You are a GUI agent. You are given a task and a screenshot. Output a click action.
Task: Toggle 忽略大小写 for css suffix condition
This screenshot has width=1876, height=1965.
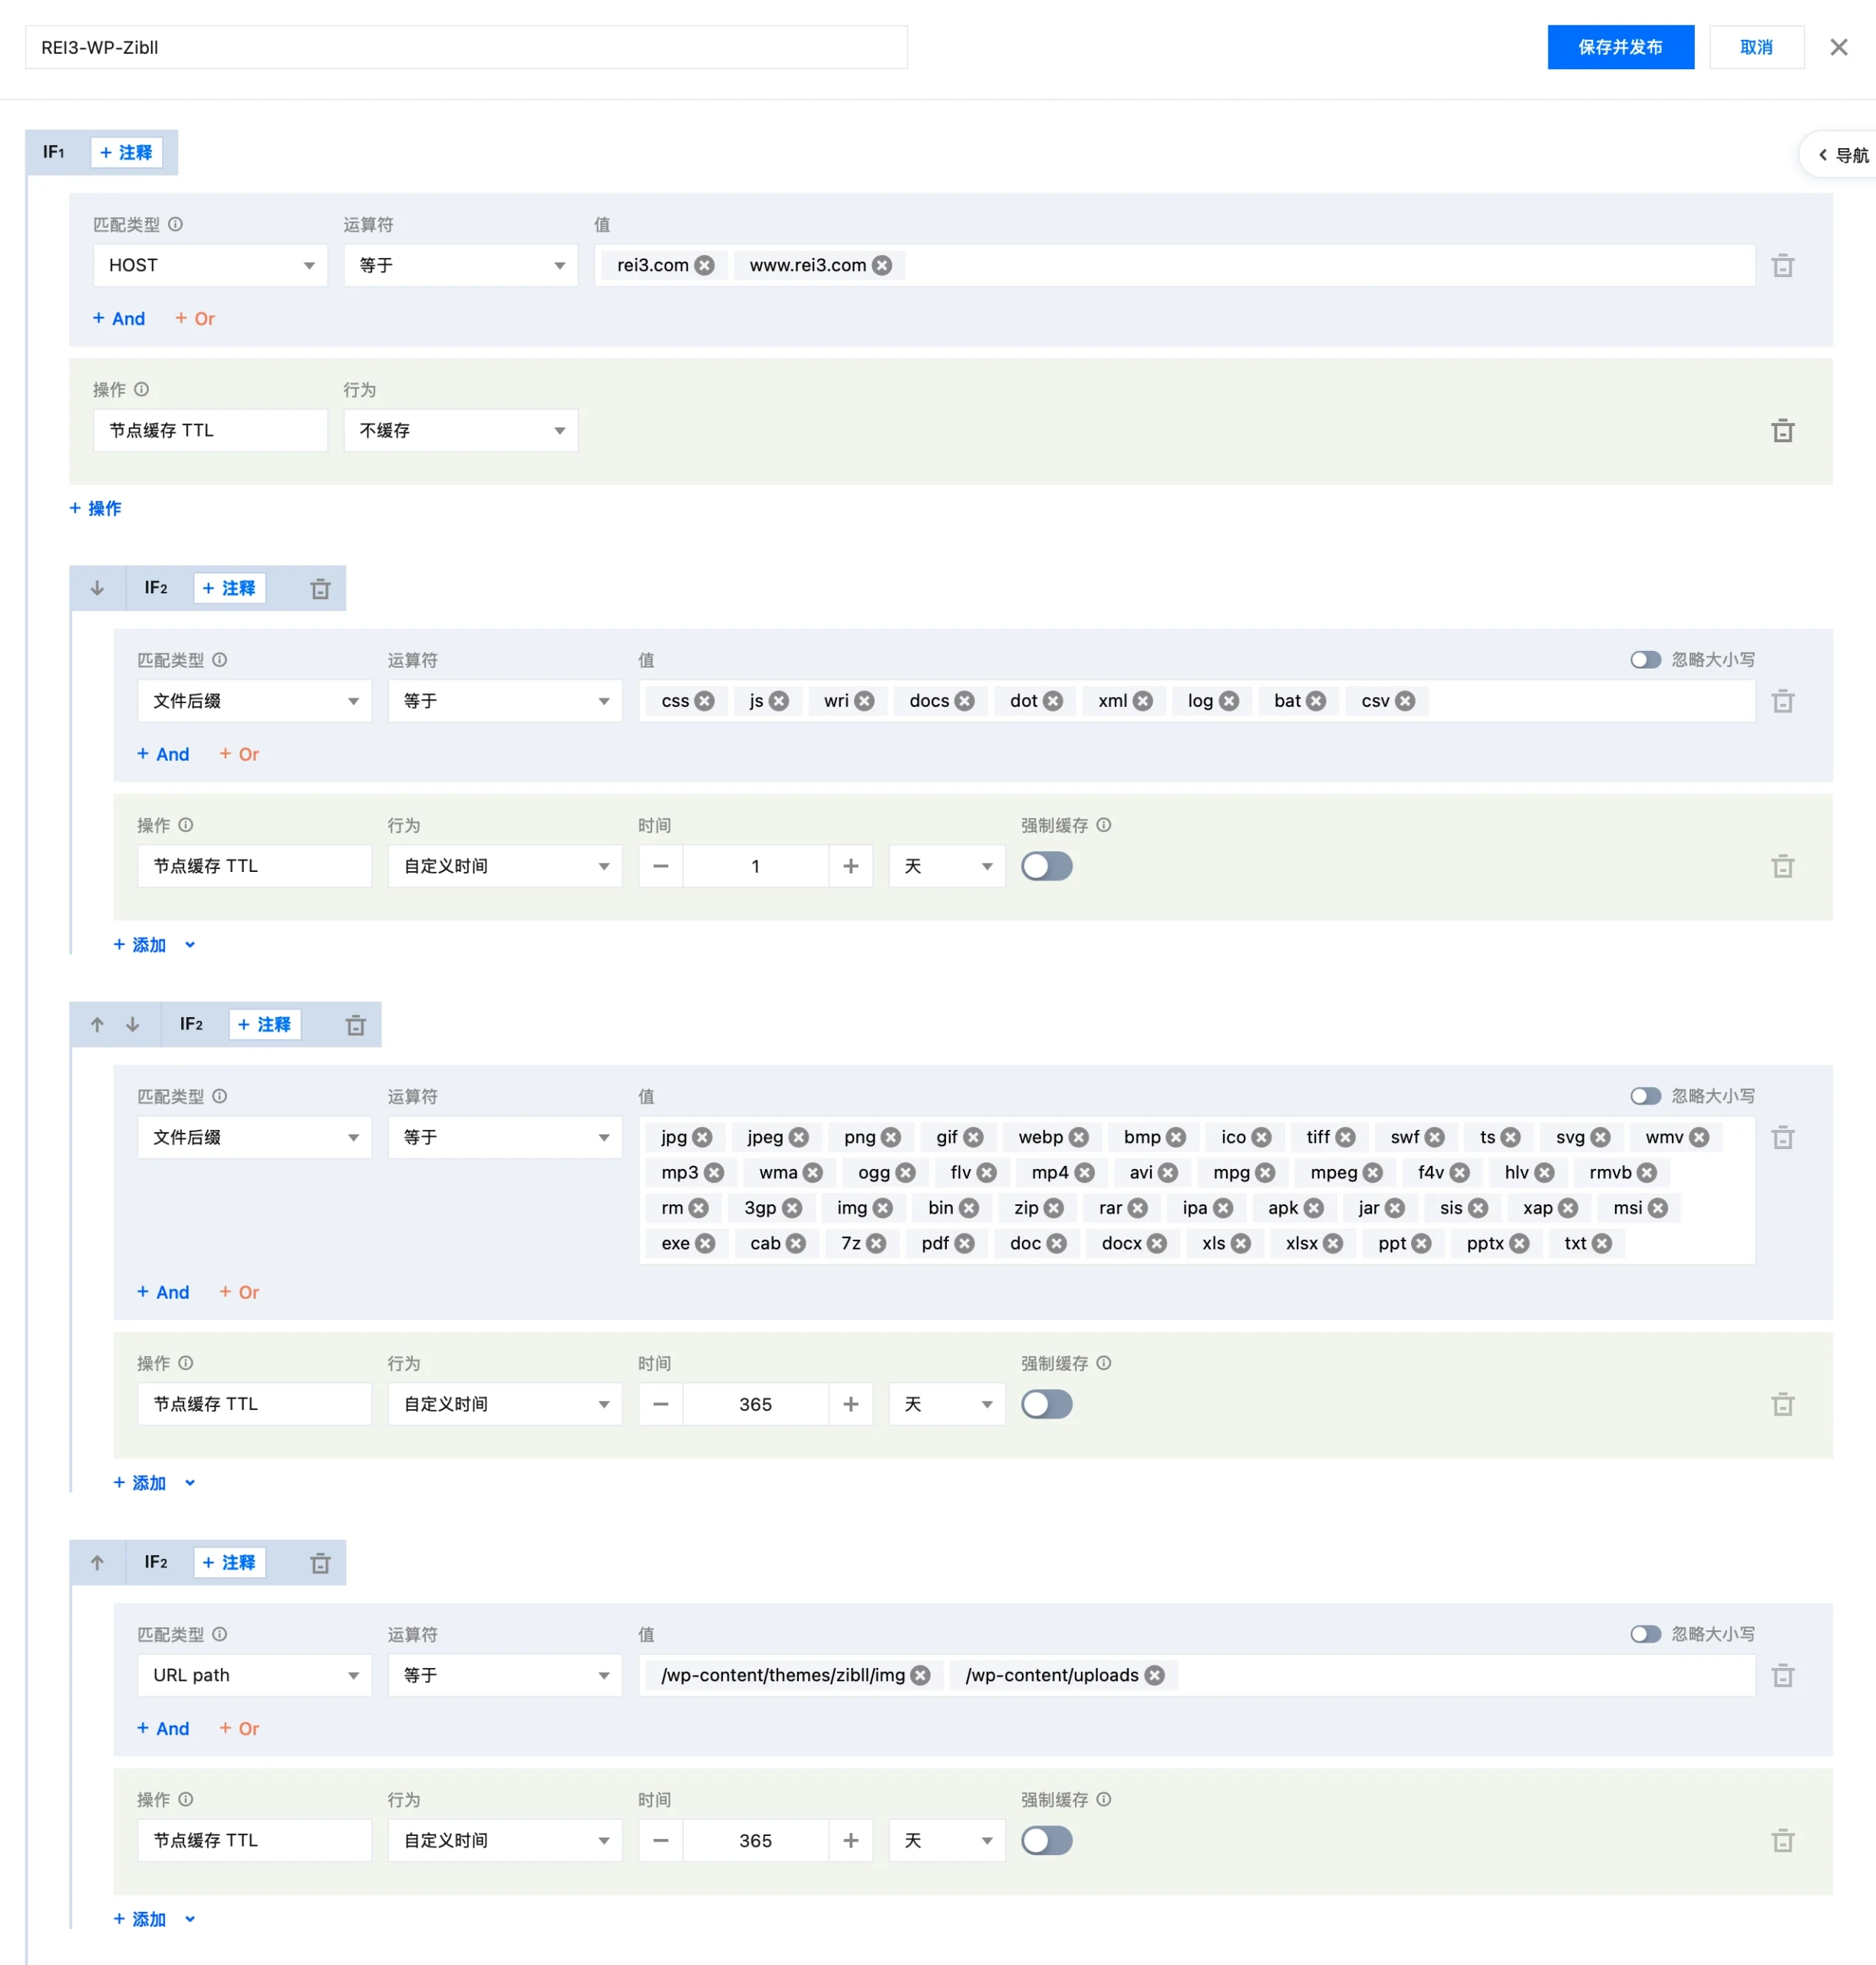[1645, 660]
